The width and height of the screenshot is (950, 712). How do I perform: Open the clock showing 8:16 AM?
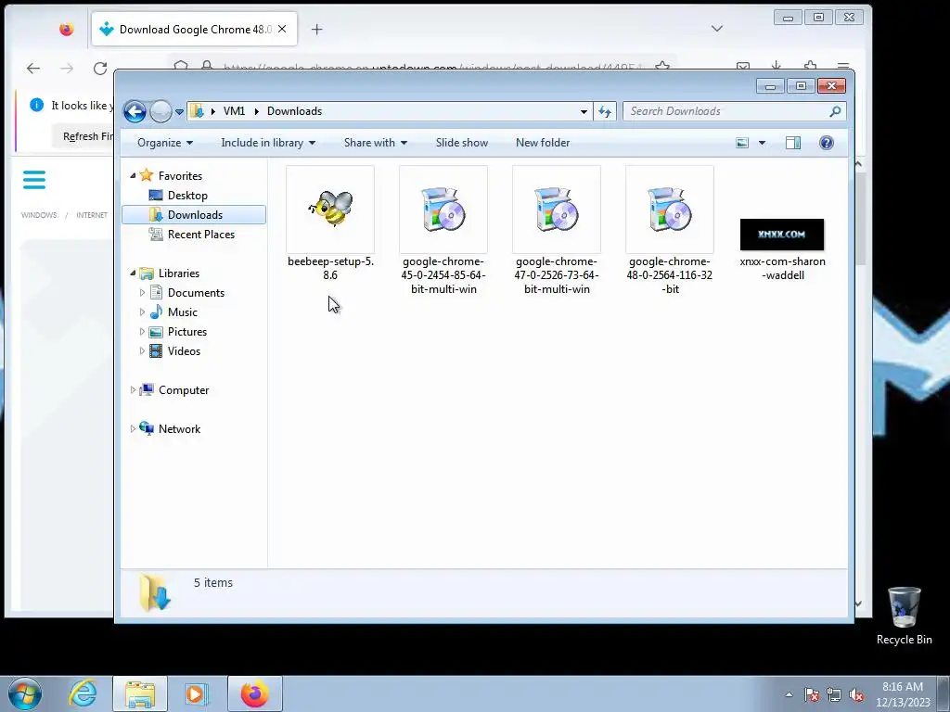(903, 694)
